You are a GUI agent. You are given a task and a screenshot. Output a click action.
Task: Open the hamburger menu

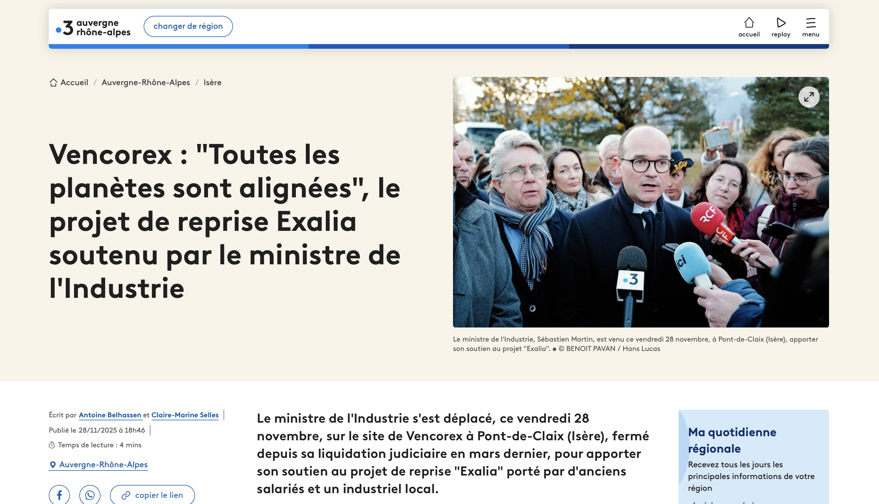click(x=811, y=23)
